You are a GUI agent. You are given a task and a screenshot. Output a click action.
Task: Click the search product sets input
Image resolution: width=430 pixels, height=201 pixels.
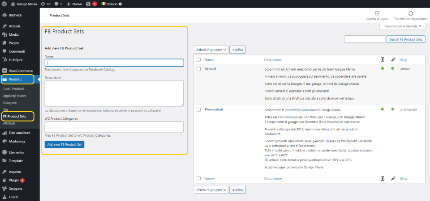click(x=365, y=39)
